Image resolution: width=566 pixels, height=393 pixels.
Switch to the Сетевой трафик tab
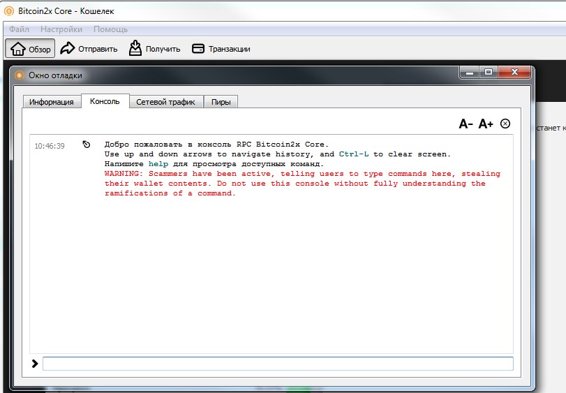point(165,102)
